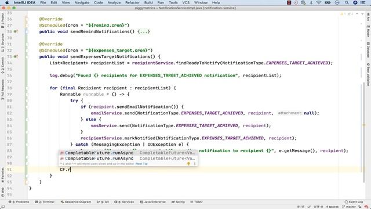This screenshot has height=209, width=371.
Task: Open the Project tool window tab
Action: click(2, 20)
